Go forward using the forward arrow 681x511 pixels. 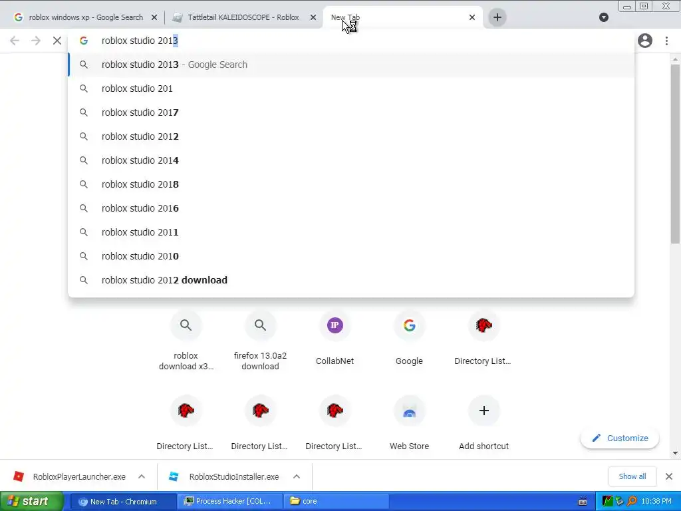(x=36, y=41)
